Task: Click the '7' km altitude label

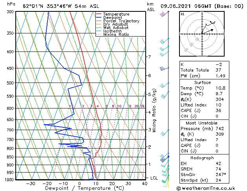Action: 150,57
